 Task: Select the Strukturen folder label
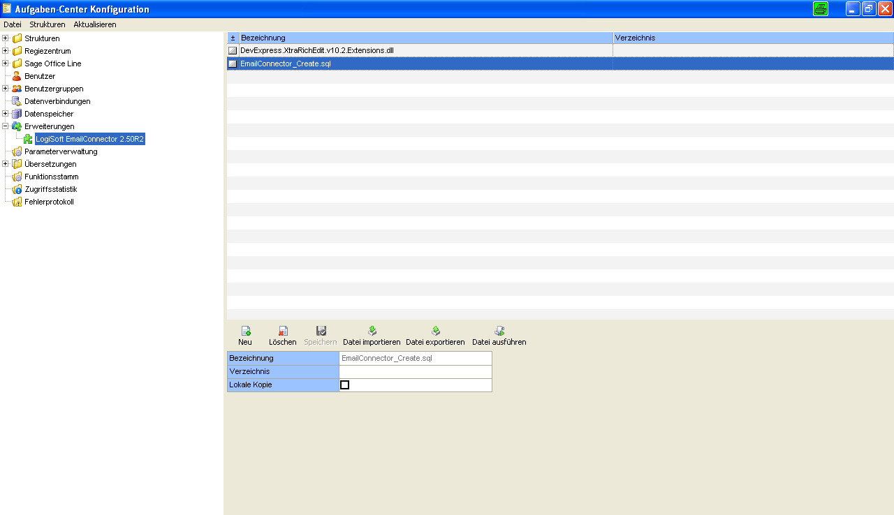pyautogui.click(x=42, y=38)
